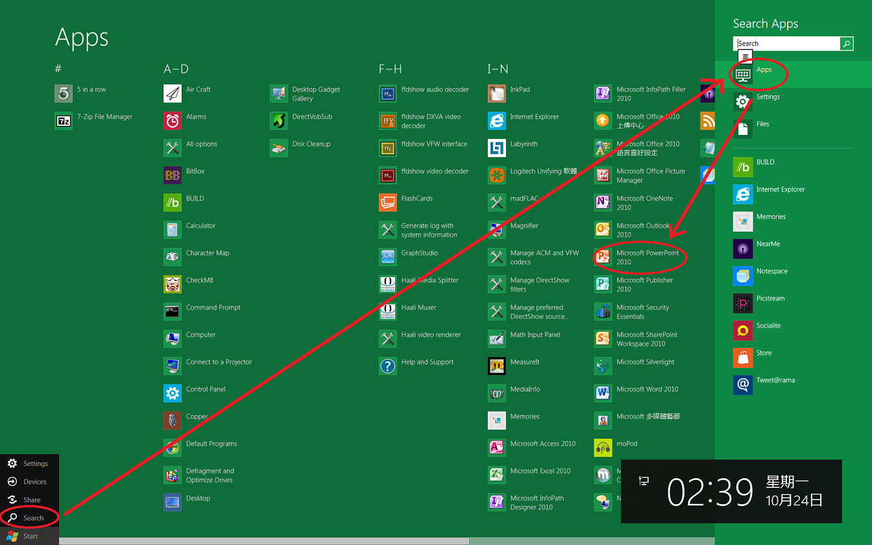
Task: Open Desktop Gadget Gallery
Action: 305,93
